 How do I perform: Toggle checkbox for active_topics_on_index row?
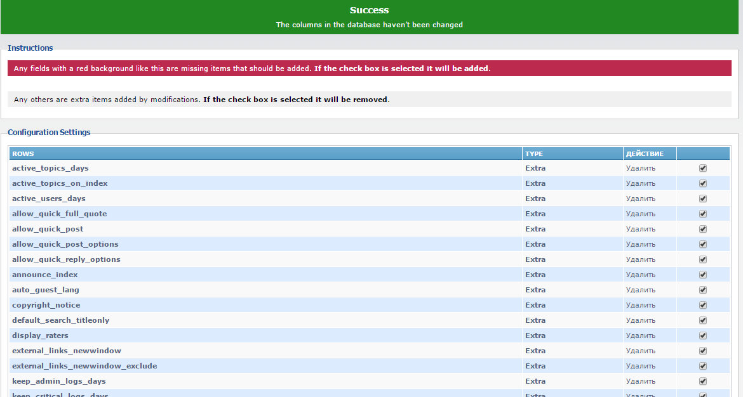click(703, 183)
